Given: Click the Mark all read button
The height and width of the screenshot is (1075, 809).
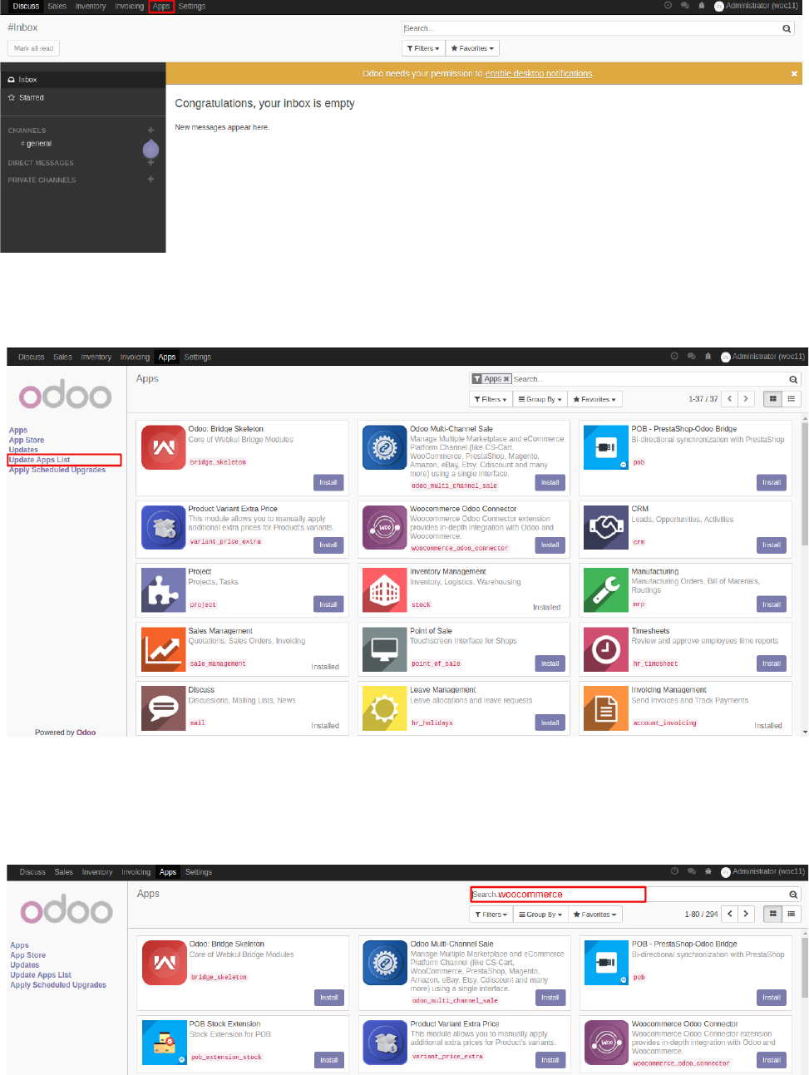Looking at the screenshot, I should pos(33,48).
